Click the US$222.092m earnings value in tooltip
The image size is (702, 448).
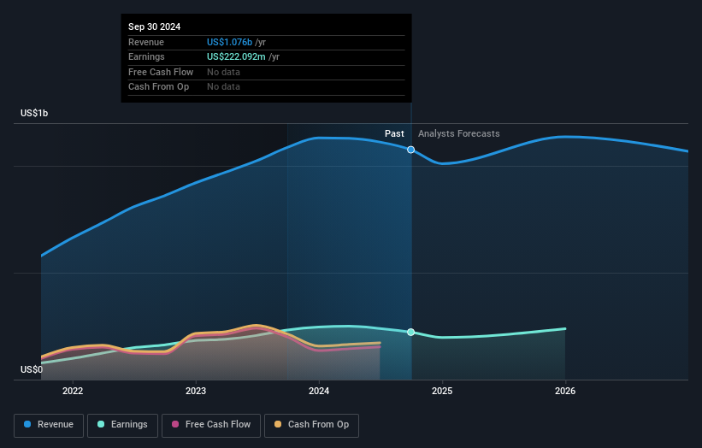(236, 56)
